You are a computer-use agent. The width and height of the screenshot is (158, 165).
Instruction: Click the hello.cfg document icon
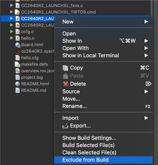[17, 58]
